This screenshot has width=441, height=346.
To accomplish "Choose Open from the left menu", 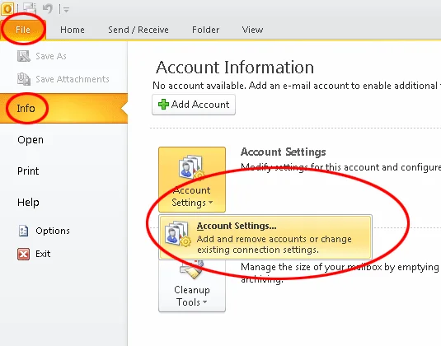I will pyautogui.click(x=30, y=140).
